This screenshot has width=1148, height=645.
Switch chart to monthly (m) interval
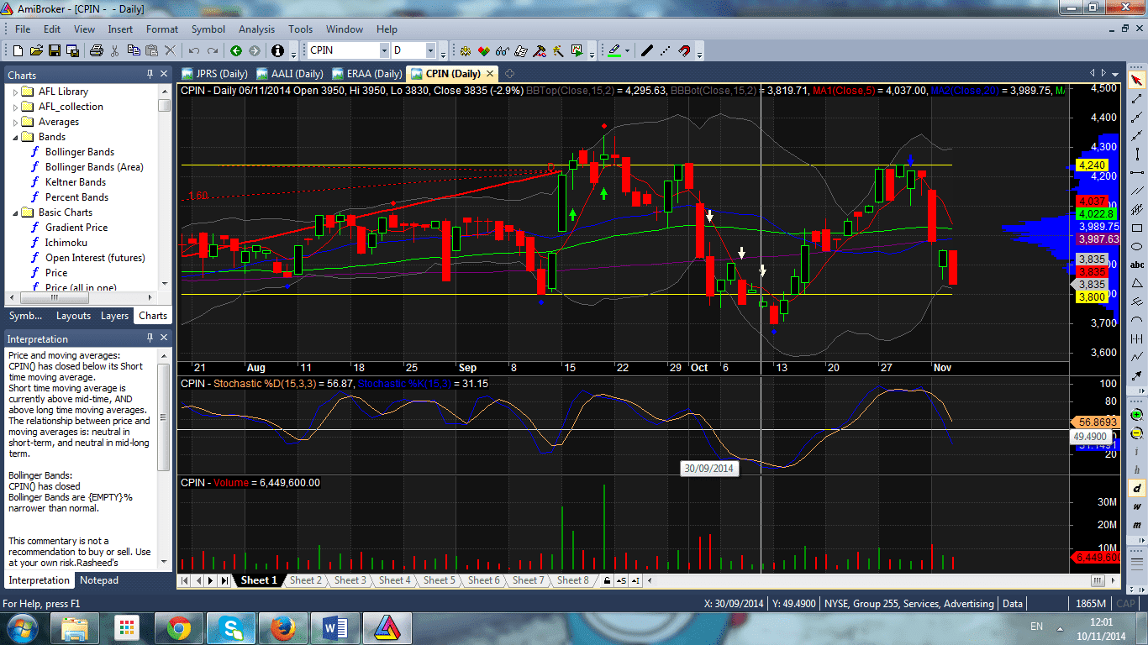[x=1137, y=525]
